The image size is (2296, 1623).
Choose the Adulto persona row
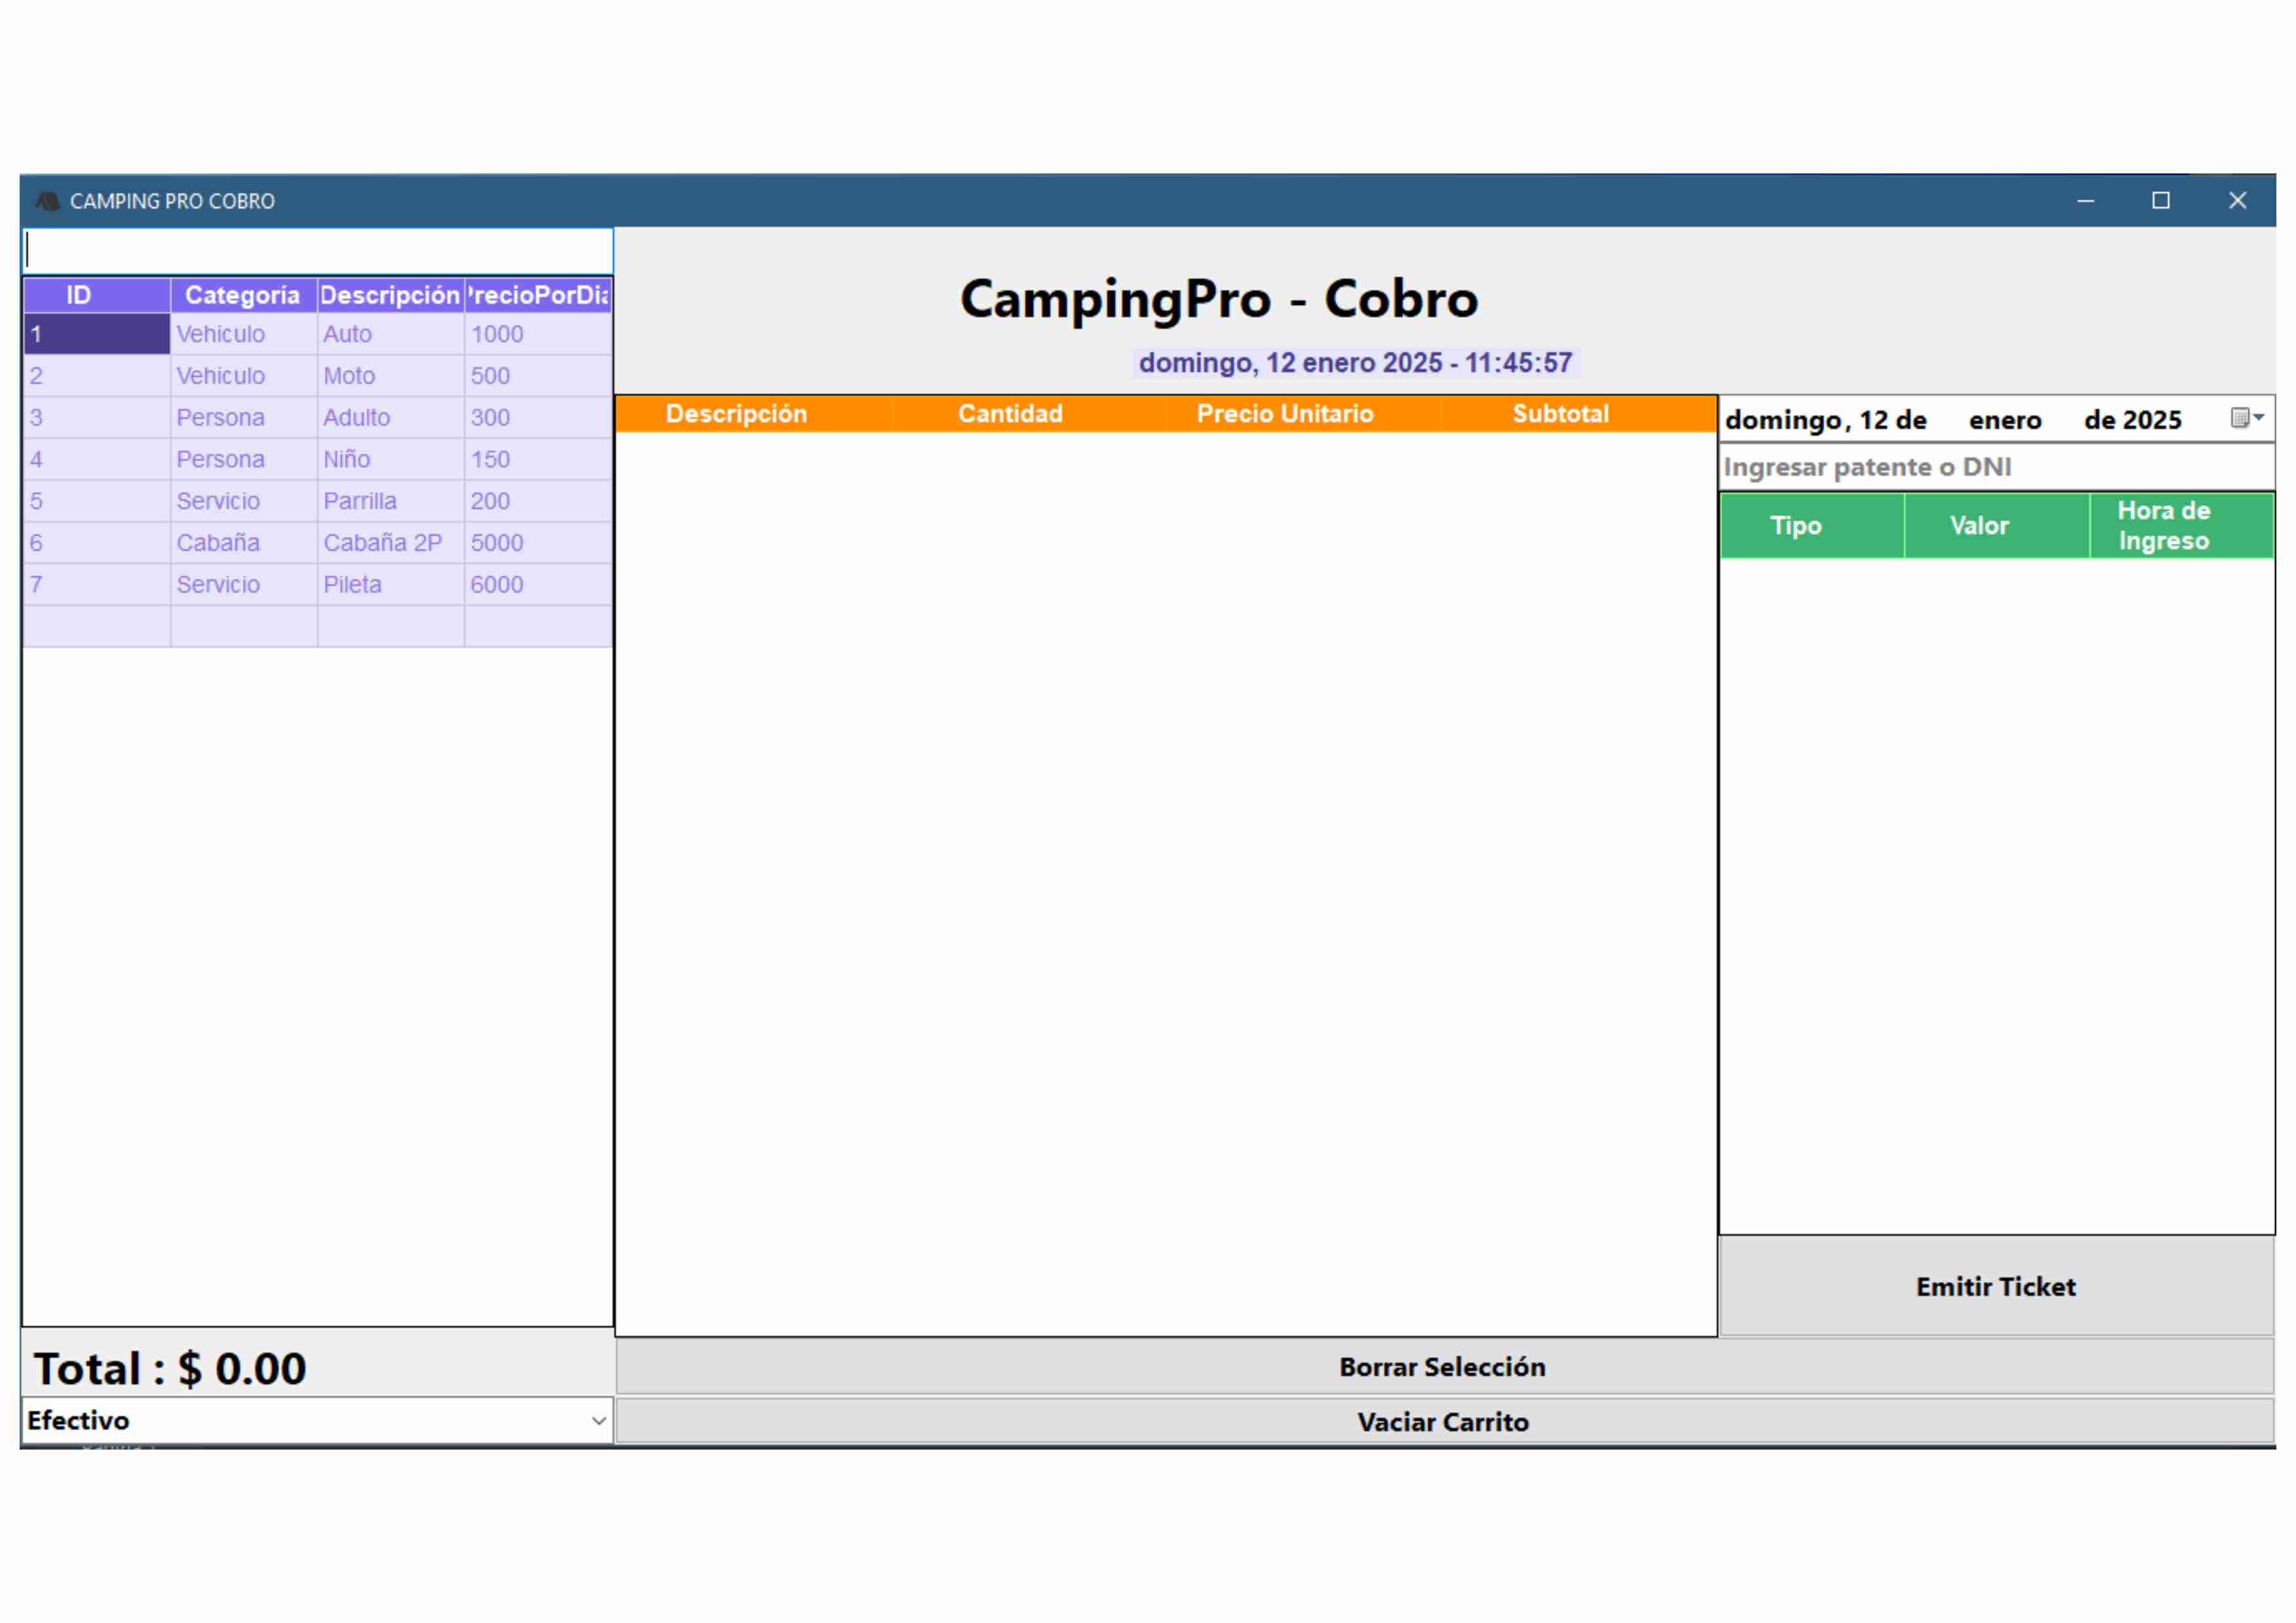coord(356,418)
